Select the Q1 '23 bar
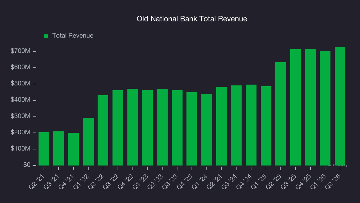Image resolution: width=360 pixels, height=203 pixels. click(147, 128)
